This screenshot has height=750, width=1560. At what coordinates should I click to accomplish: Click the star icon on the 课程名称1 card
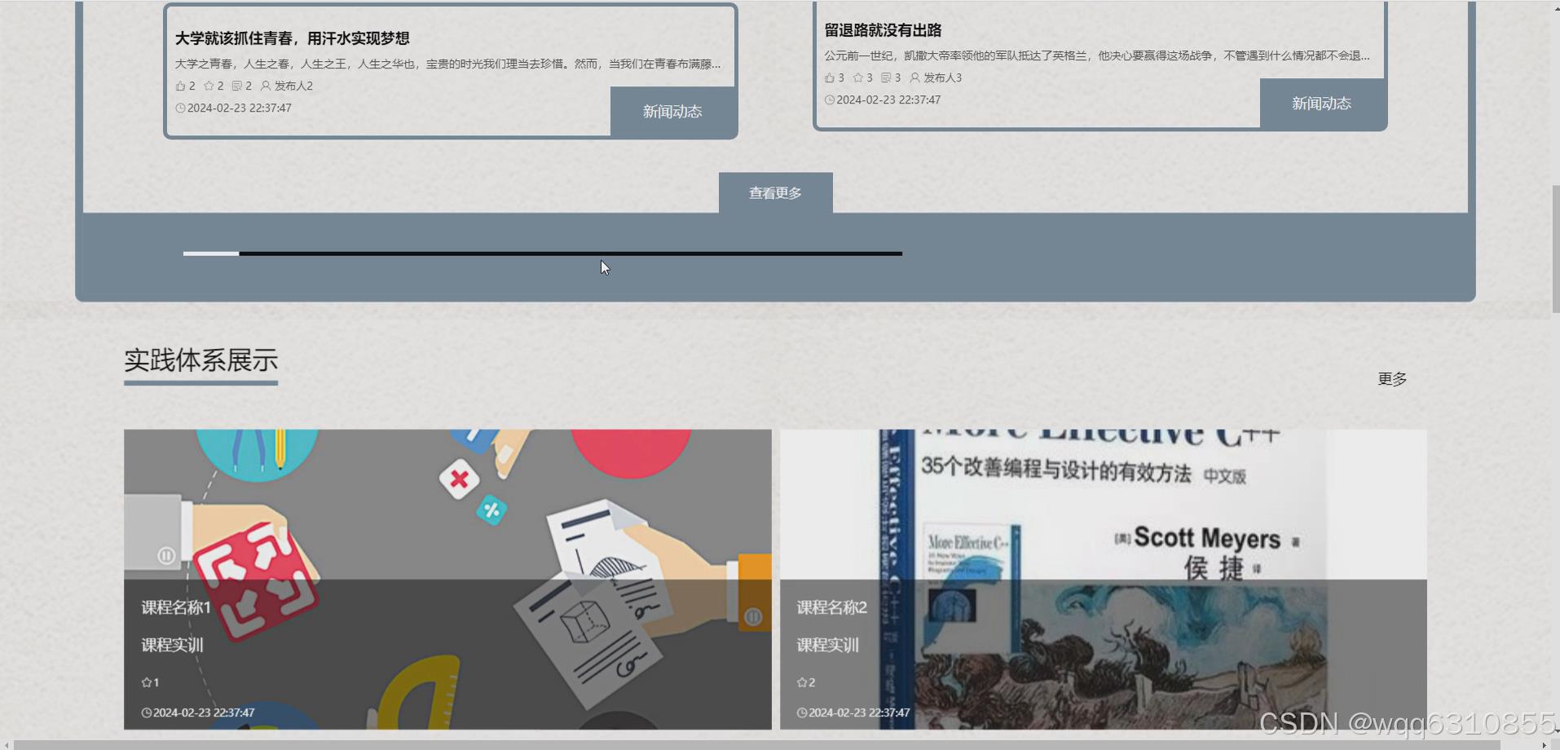pyautogui.click(x=147, y=682)
